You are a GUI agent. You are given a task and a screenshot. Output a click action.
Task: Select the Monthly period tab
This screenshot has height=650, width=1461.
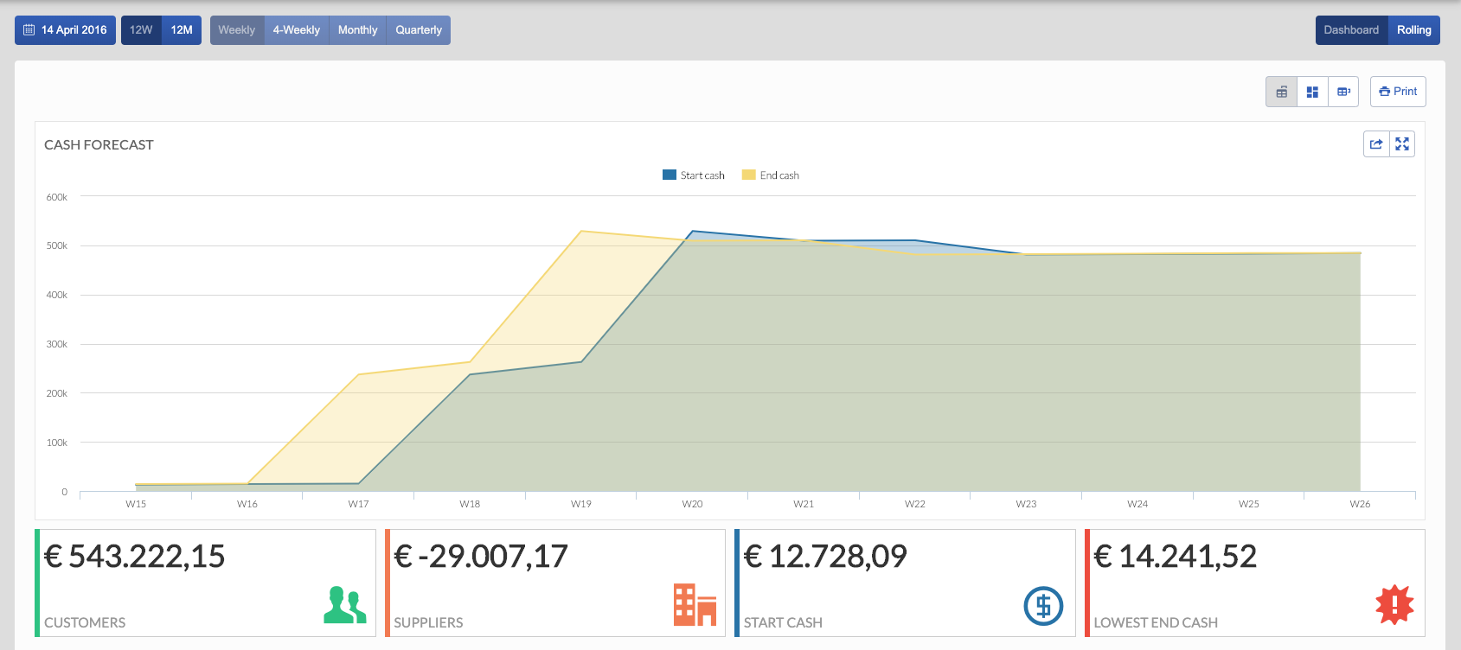tap(357, 30)
